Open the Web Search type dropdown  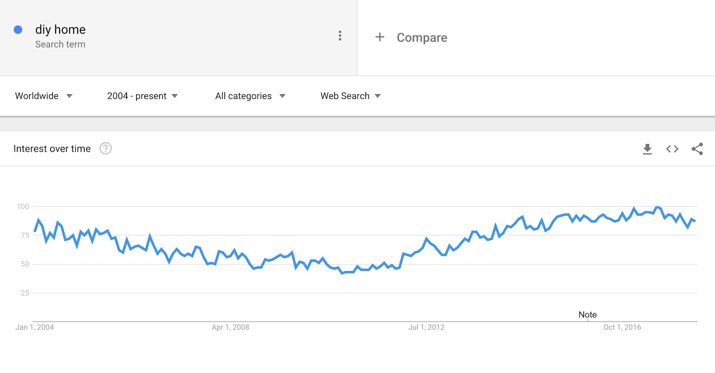point(350,96)
